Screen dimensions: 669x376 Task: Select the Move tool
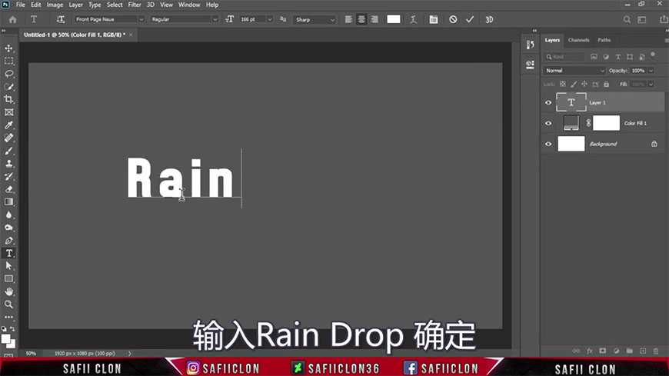(x=9, y=48)
